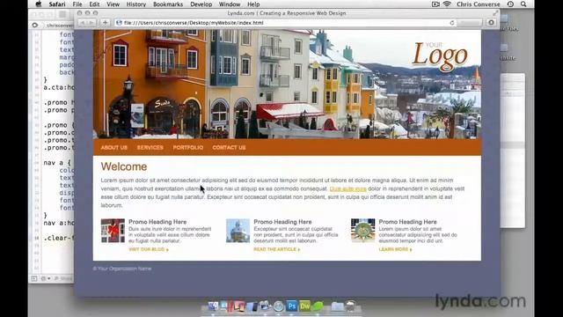This screenshot has height=317, width=563.
Task: Click the first promo thumbnail with red leaf
Action: tap(113, 231)
